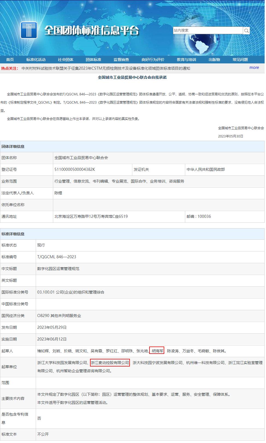Select 03.100.01 classification value
266x443 pixels.
(x=71, y=292)
